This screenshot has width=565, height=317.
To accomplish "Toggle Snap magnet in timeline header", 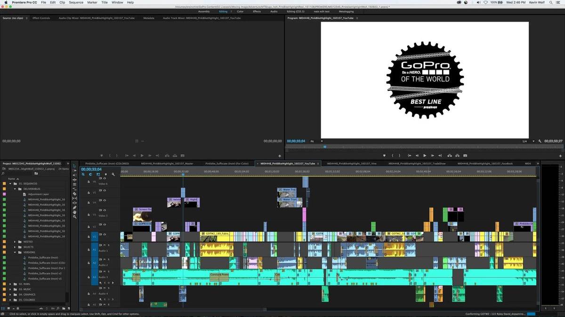I will point(90,174).
